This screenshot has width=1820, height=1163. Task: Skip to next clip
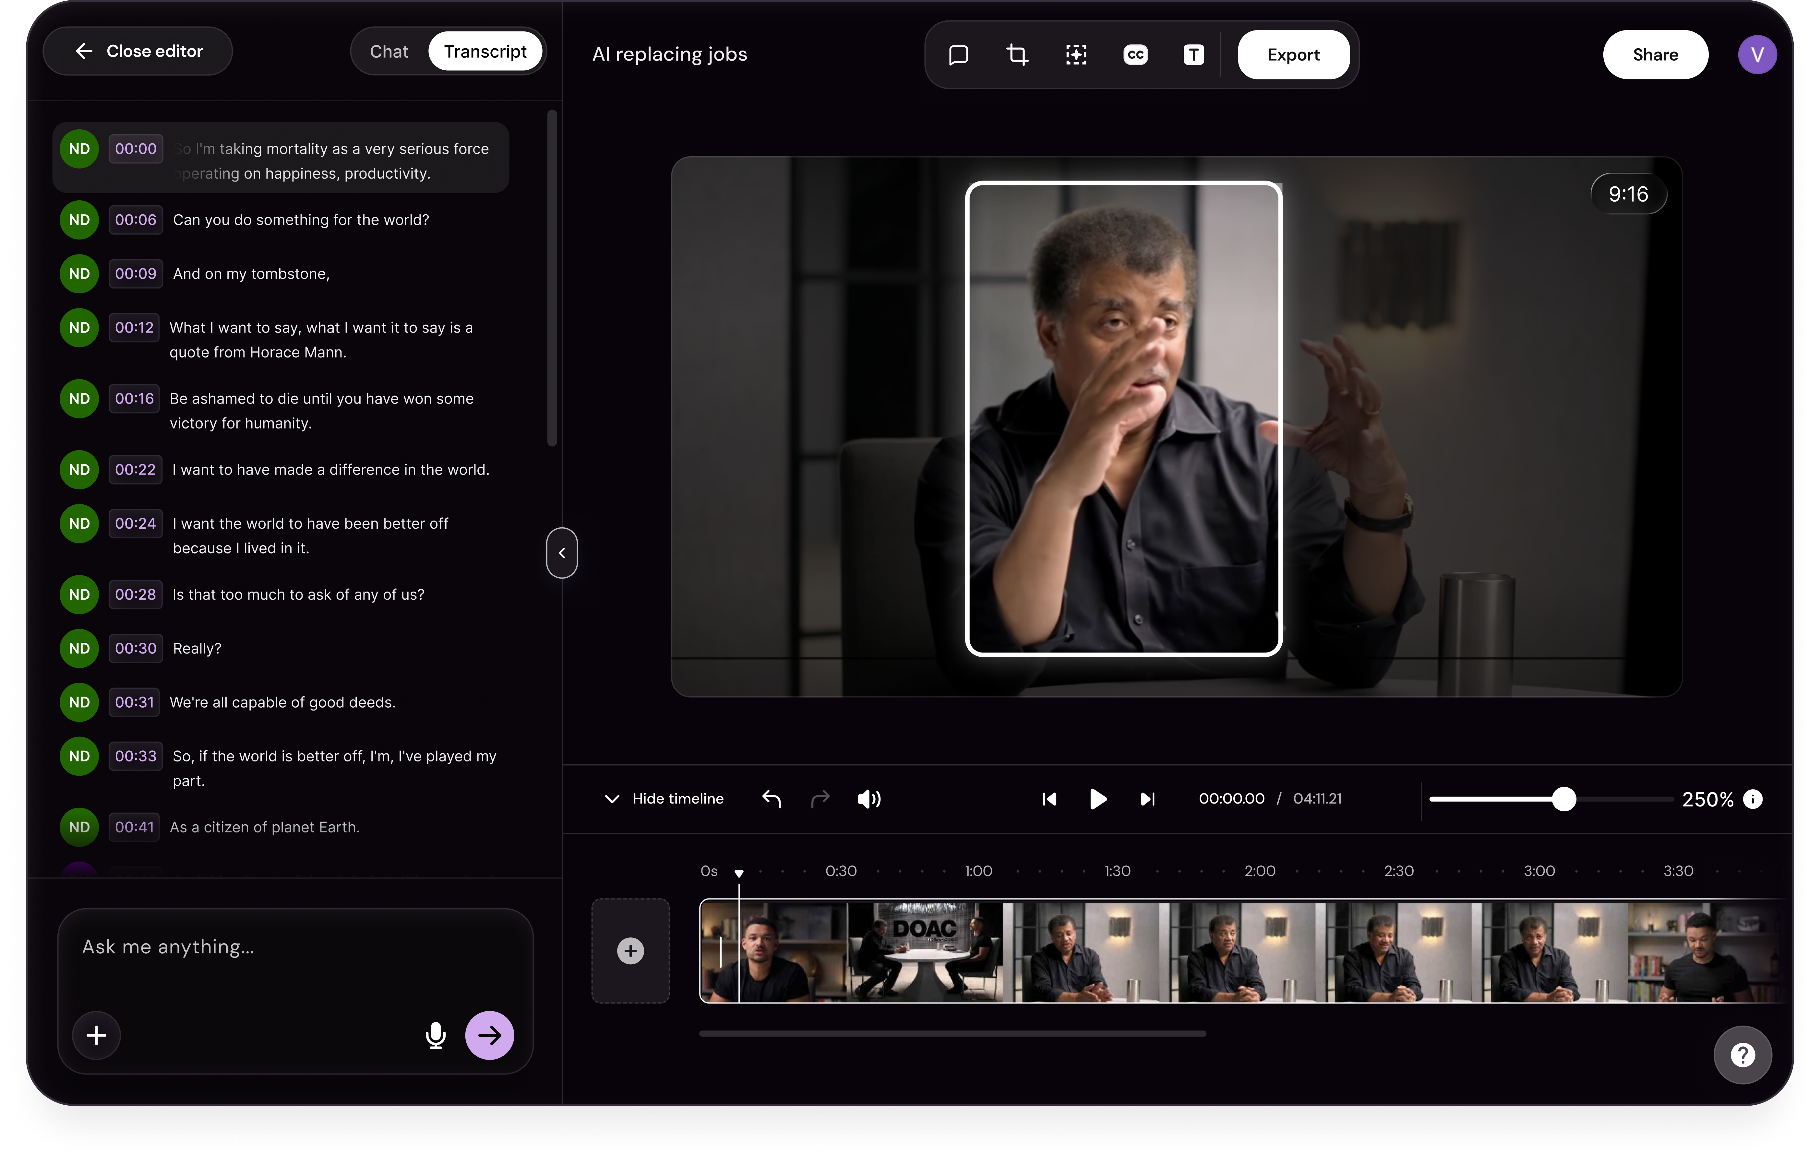click(x=1147, y=798)
